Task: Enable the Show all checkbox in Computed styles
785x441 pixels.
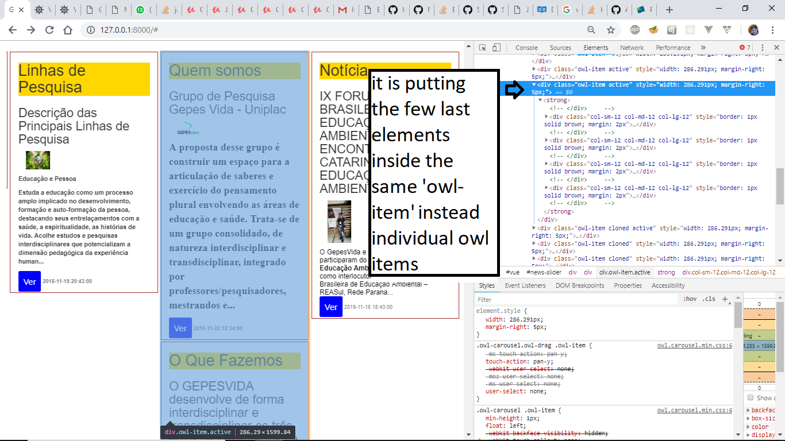Action: [749, 397]
